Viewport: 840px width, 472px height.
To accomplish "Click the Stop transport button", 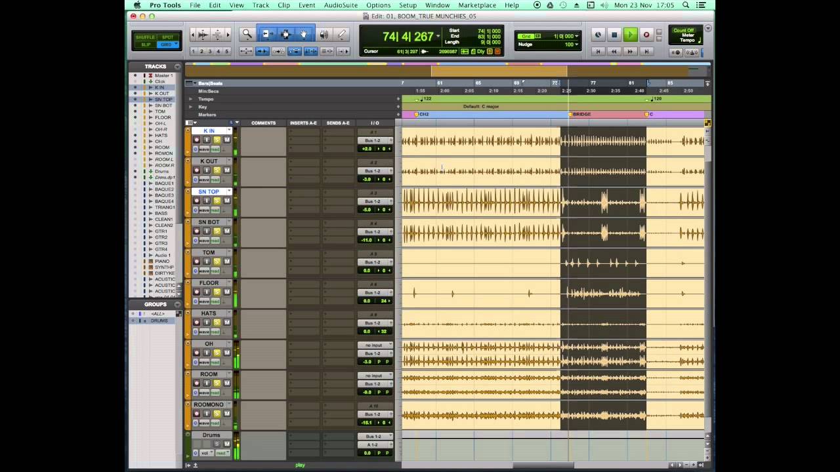I will [614, 35].
